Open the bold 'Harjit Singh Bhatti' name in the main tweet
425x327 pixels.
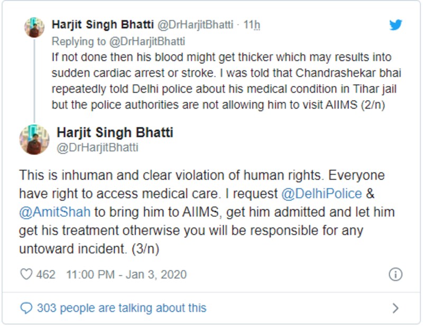point(115,132)
